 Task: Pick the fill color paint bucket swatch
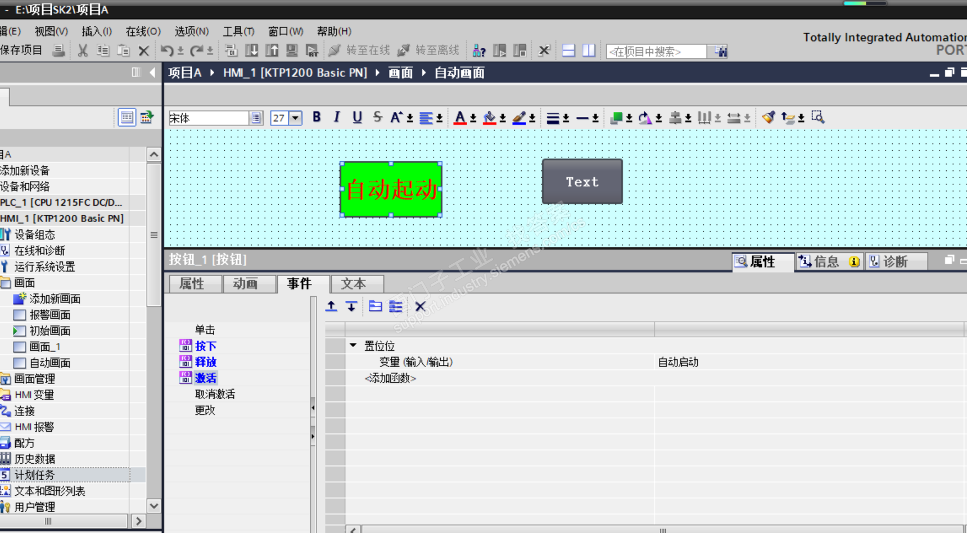(x=490, y=118)
